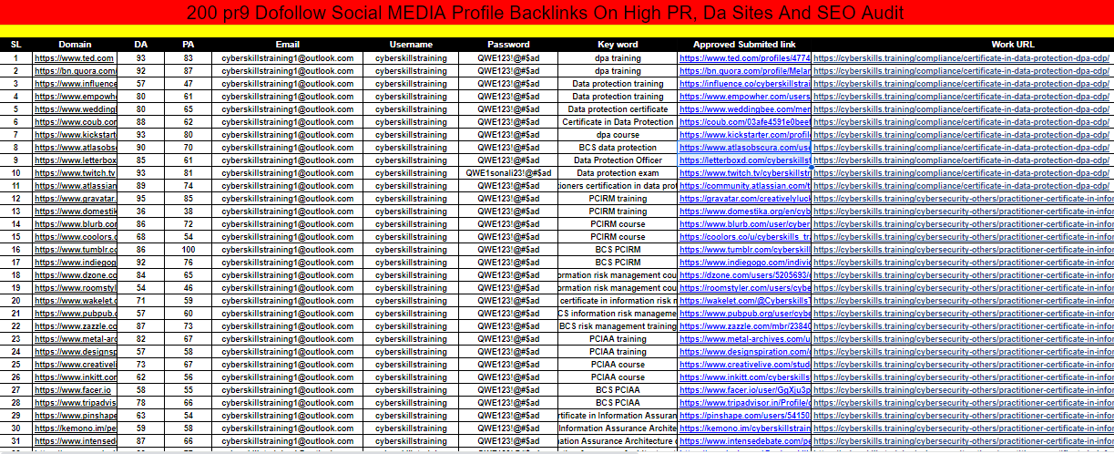This screenshot has width=1114, height=454.
Task: Select the username cell in row 20
Action: (x=411, y=300)
